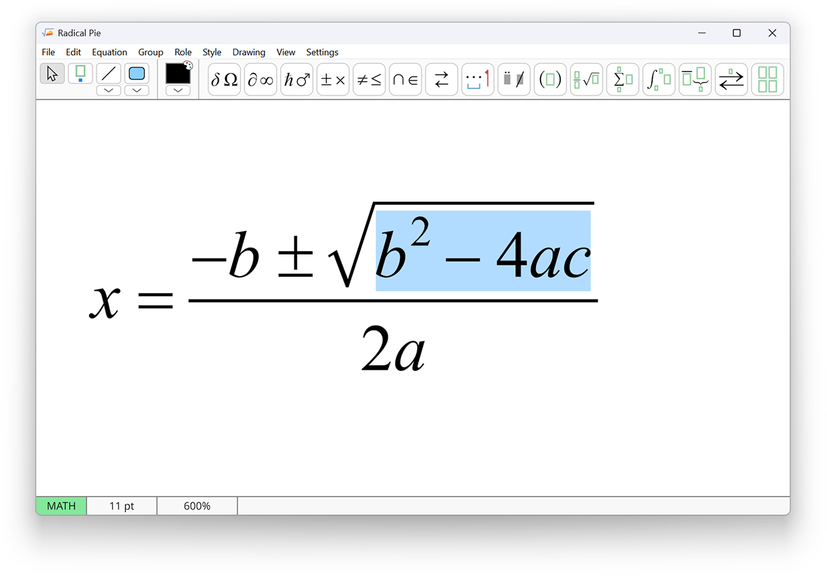Expand the shape tool options chevron
The height and width of the screenshot is (576, 827).
click(136, 90)
